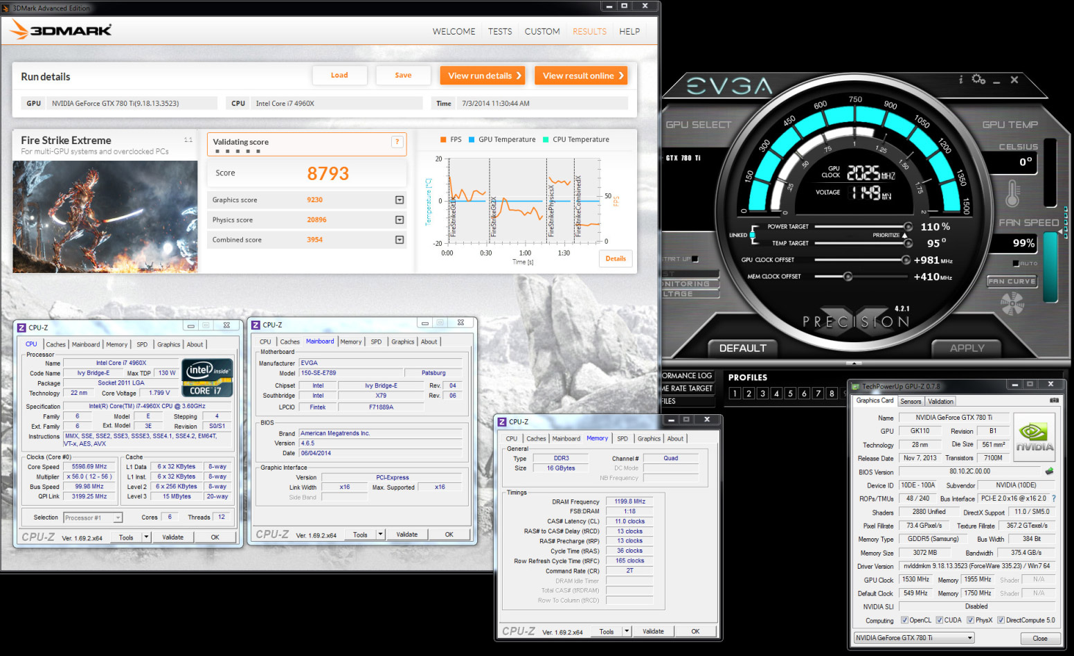Toggle CUDA checkbox in GPU-Z

(939, 620)
